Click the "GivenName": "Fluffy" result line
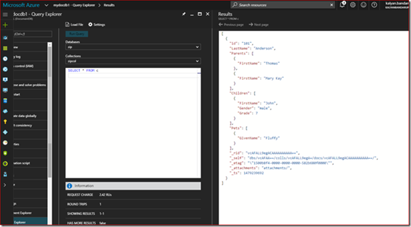The width and height of the screenshot is (411, 227). coord(258,138)
